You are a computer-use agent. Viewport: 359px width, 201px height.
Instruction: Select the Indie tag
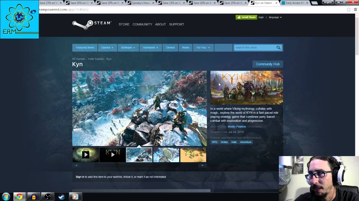234,142
